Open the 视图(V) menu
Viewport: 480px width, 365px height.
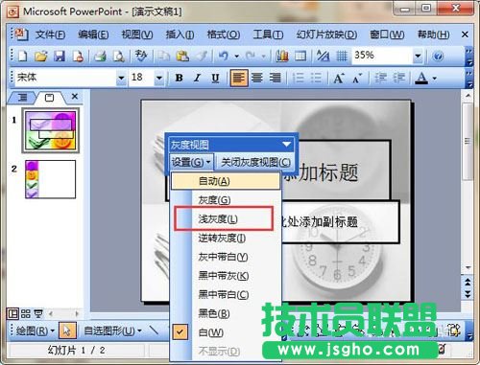click(x=137, y=34)
